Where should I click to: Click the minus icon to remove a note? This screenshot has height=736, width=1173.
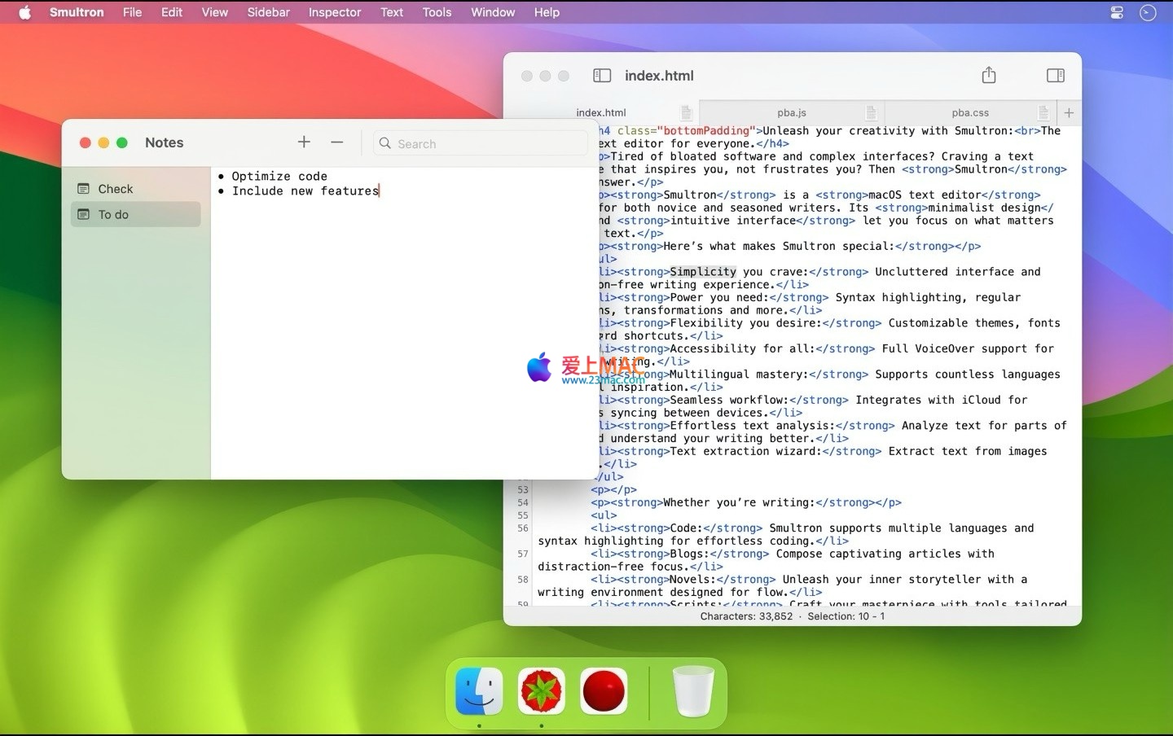[337, 142]
